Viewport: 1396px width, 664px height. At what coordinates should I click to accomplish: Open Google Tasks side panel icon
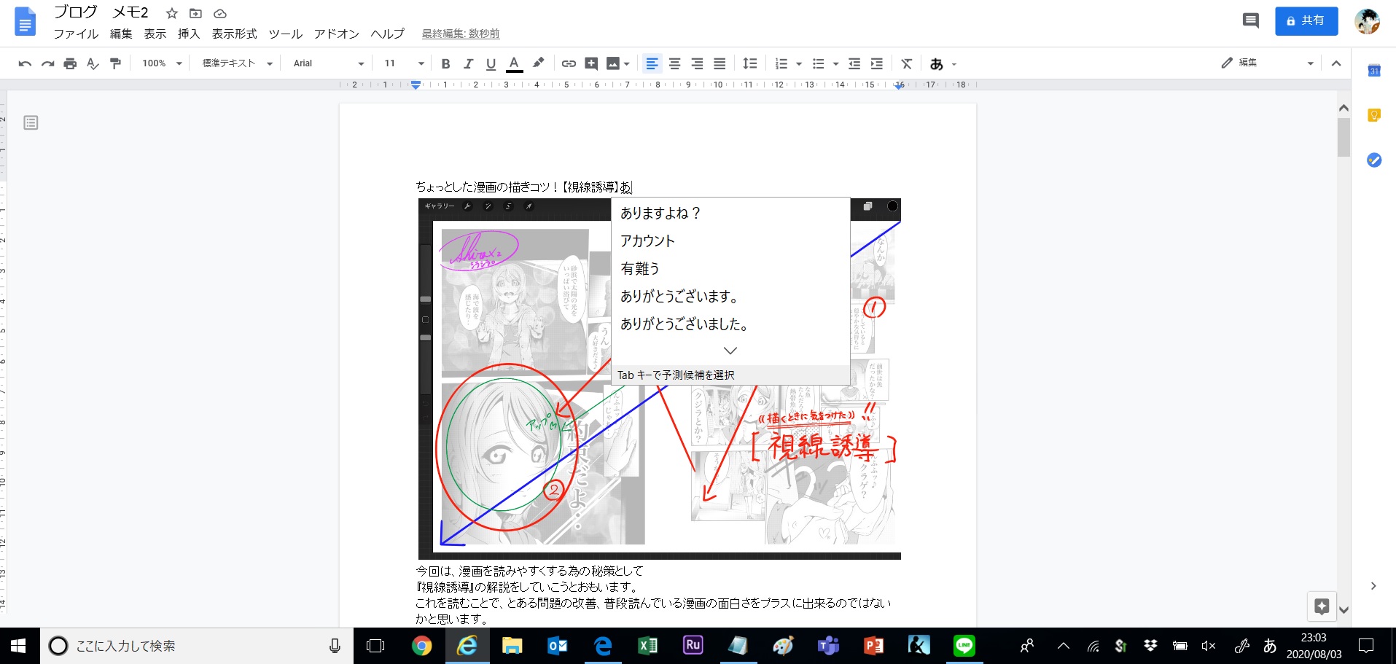pos(1374,160)
